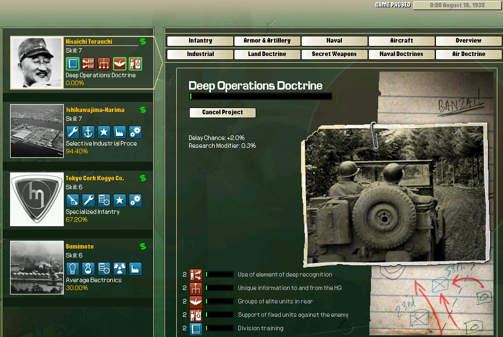Click the flask chemistry icon under Sumimoto

point(88,269)
